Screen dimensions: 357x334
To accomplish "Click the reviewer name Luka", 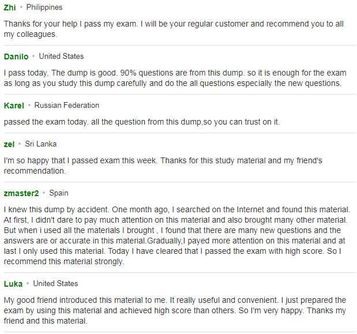I will coord(13,284).
